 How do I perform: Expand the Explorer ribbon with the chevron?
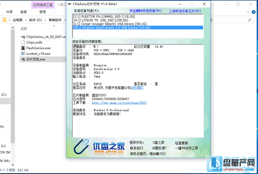point(248,12)
